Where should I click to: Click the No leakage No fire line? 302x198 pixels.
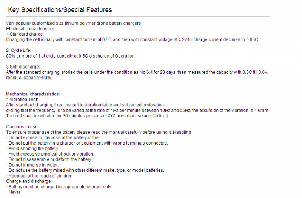pos(87,116)
